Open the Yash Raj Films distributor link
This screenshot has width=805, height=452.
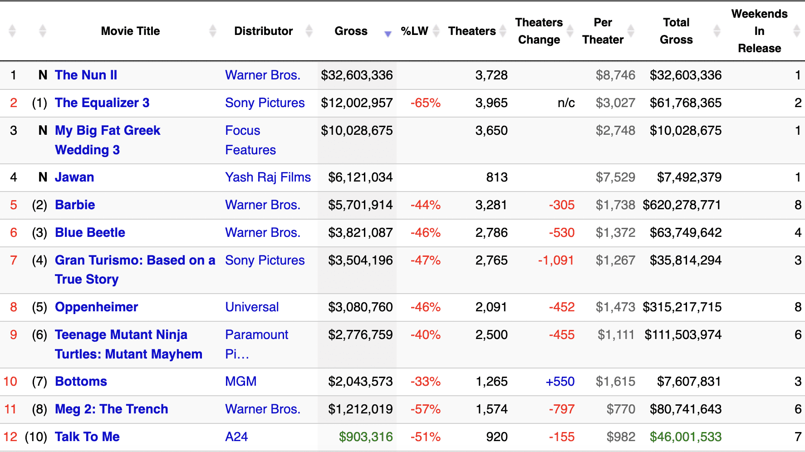point(268,177)
